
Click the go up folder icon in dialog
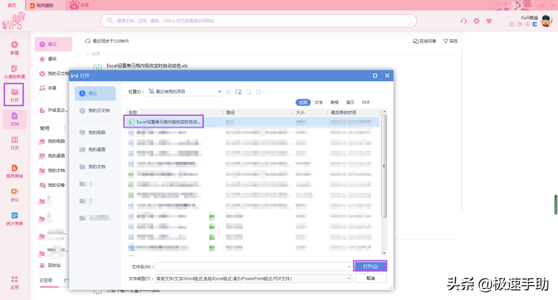point(239,92)
